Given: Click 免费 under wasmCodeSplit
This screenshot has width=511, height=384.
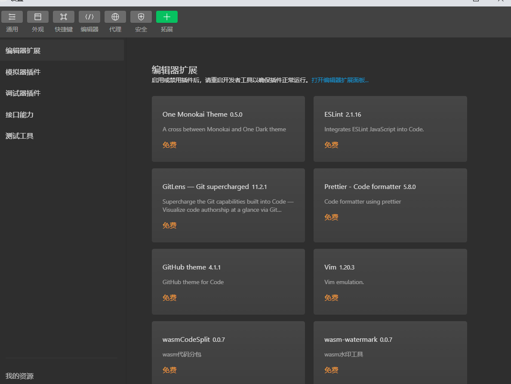Looking at the screenshot, I should pyautogui.click(x=169, y=370).
